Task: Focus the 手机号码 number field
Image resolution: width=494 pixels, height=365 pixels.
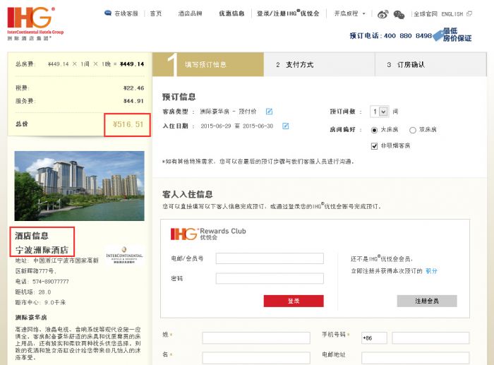Action: tap(430, 338)
